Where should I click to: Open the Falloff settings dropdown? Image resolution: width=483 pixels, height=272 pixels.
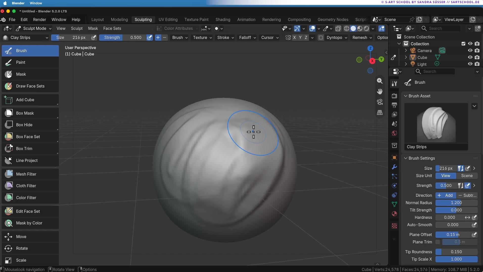247,37
